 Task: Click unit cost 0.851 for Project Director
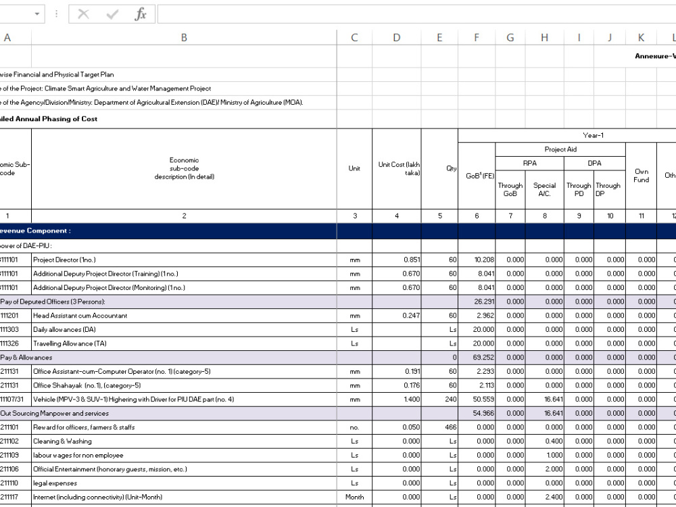pyautogui.click(x=397, y=260)
